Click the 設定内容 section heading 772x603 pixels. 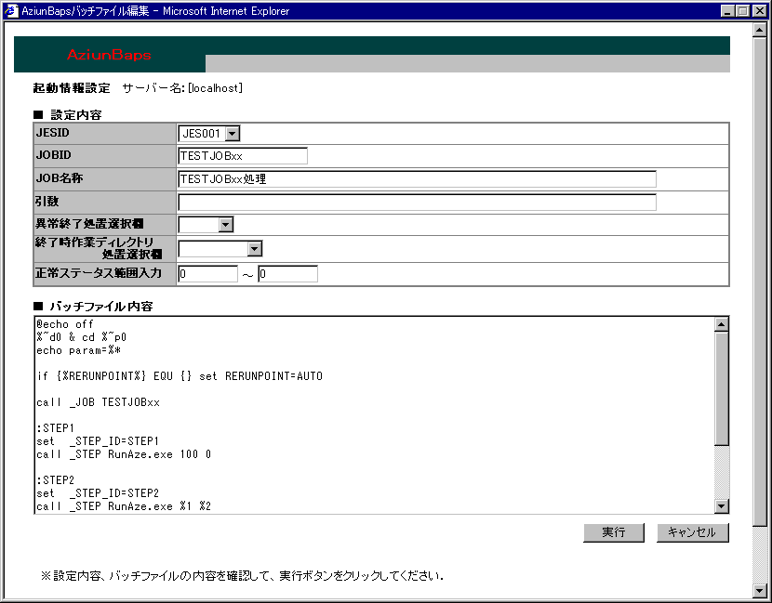[x=76, y=115]
